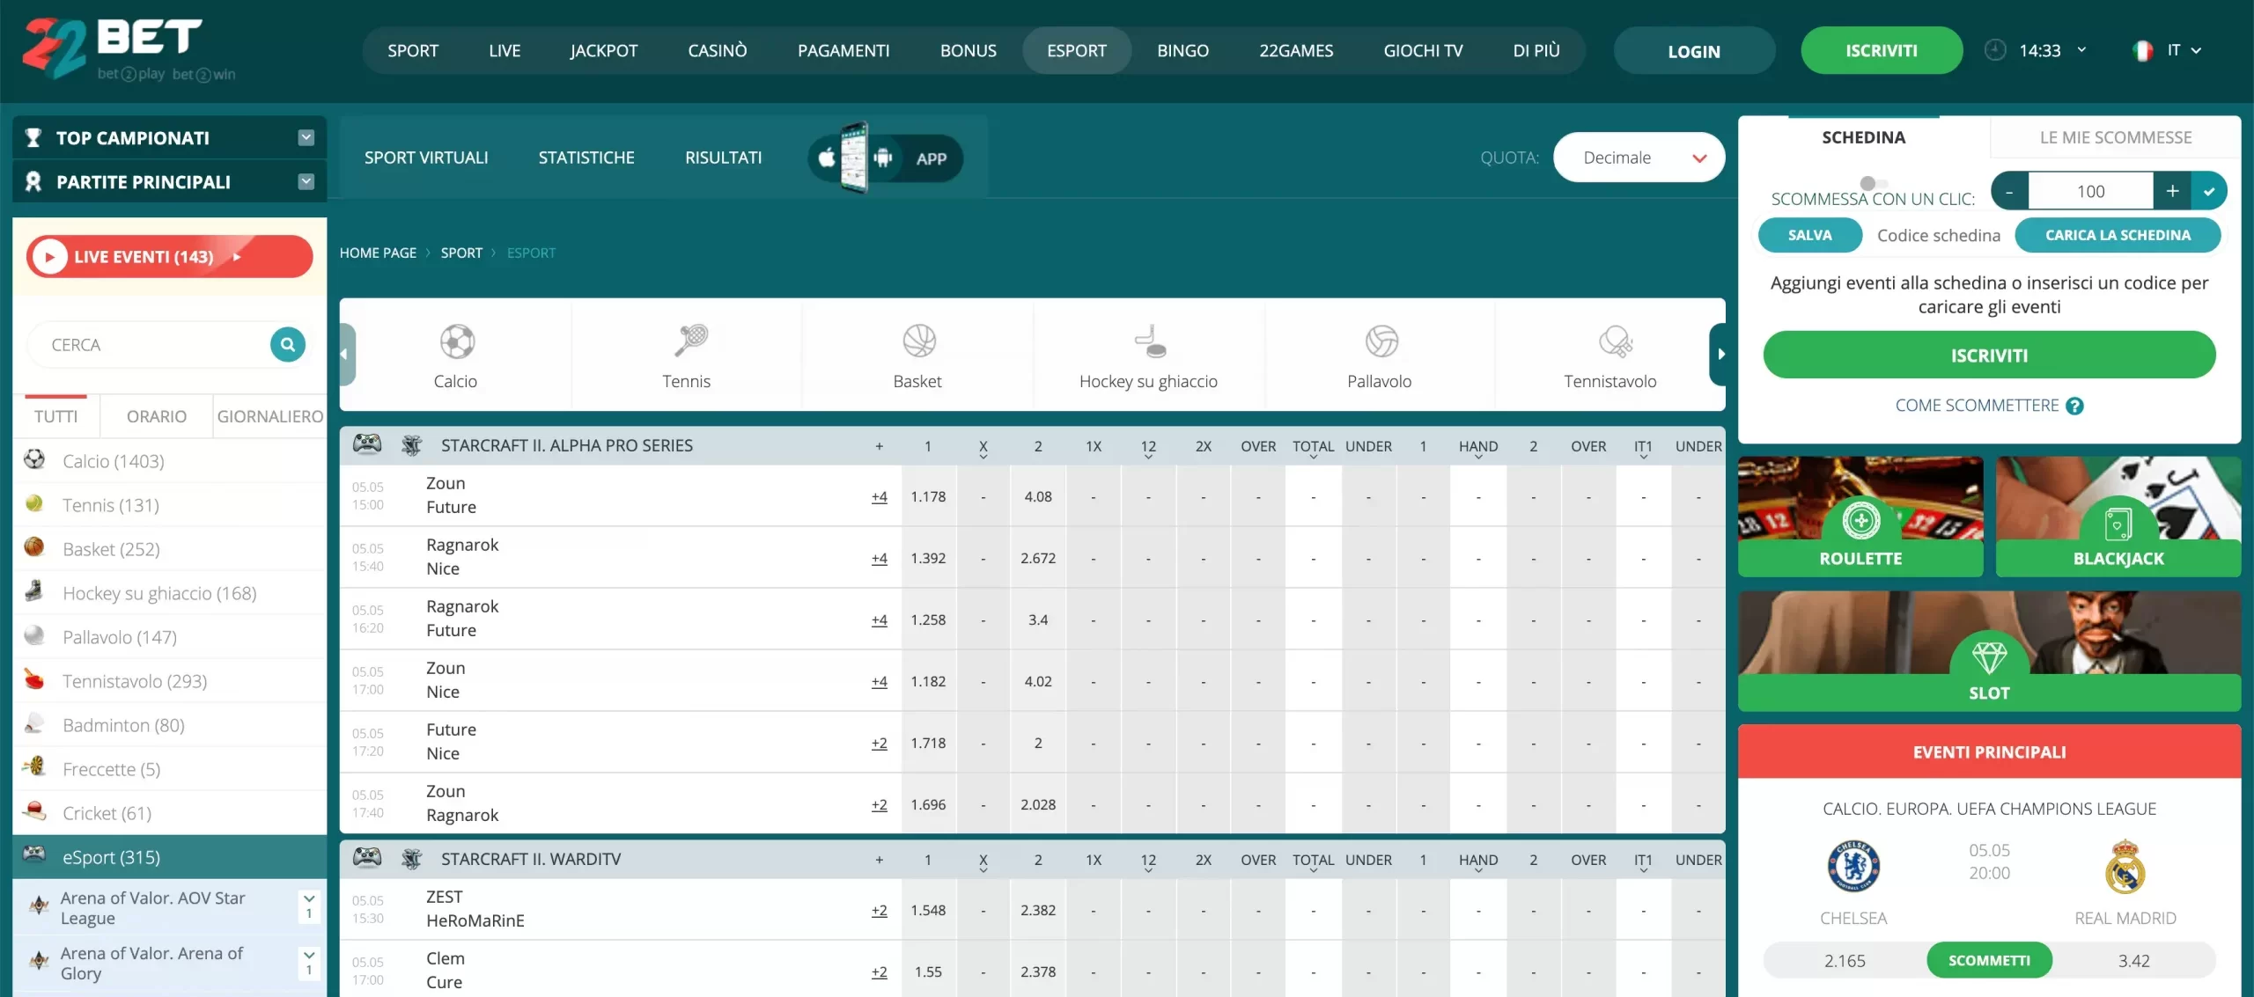The width and height of the screenshot is (2254, 997).
Task: Open the Quota Decimale dropdown
Action: click(1639, 158)
